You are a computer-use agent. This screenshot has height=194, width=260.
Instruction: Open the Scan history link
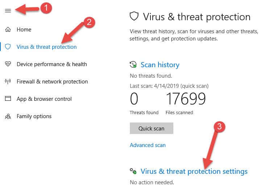pyautogui.click(x=160, y=65)
